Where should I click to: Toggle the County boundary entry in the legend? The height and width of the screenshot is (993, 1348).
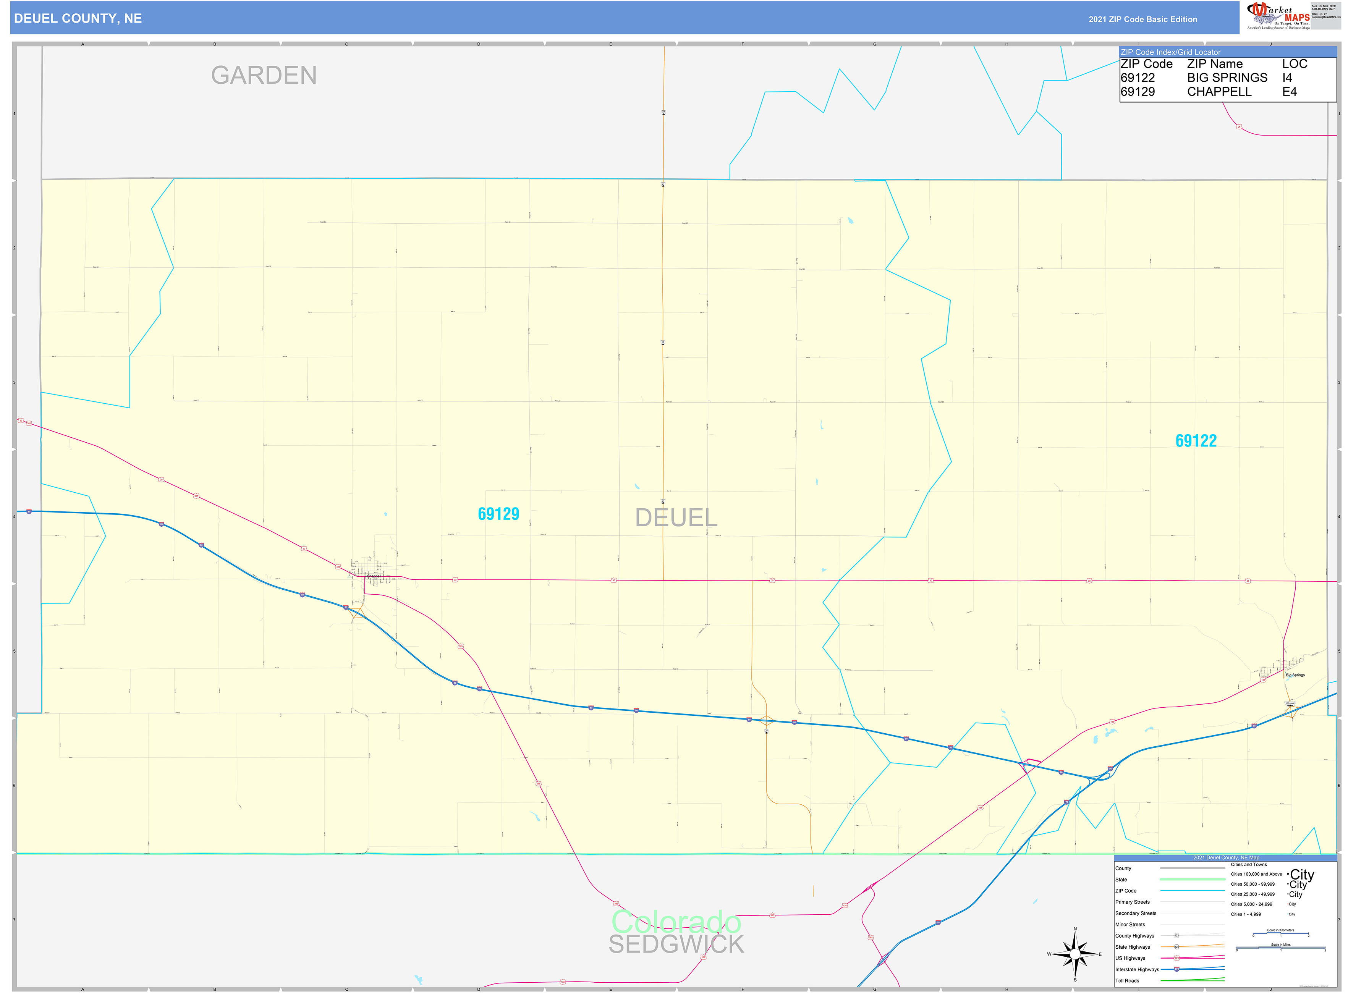(1123, 868)
